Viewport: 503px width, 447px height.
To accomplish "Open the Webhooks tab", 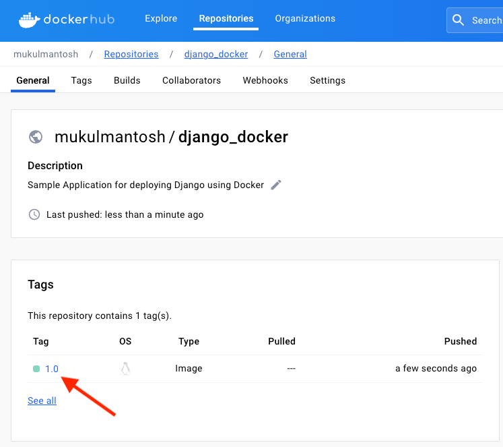I will (x=265, y=80).
